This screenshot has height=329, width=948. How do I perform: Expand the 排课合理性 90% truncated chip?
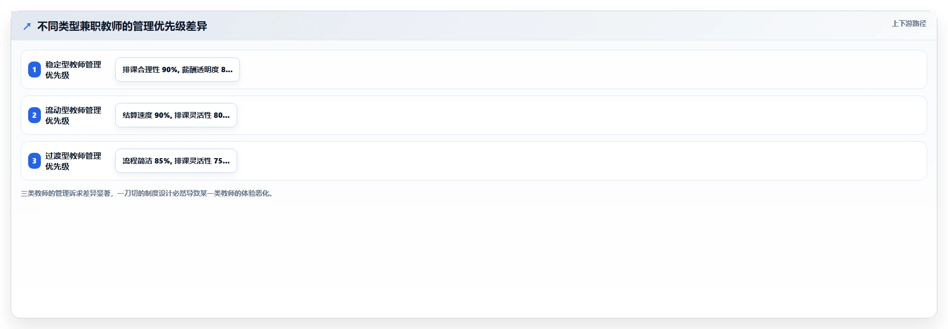coord(177,70)
